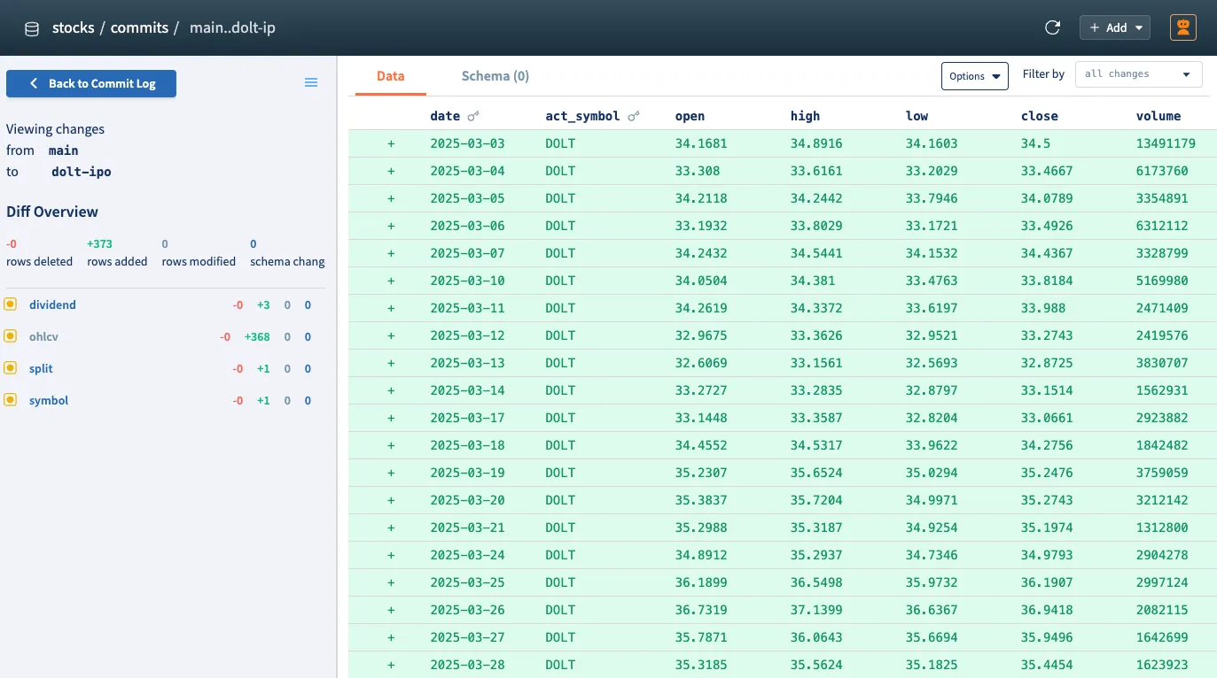This screenshot has height=678, width=1217.
Task: Click open value 34.2118
Action: point(701,198)
